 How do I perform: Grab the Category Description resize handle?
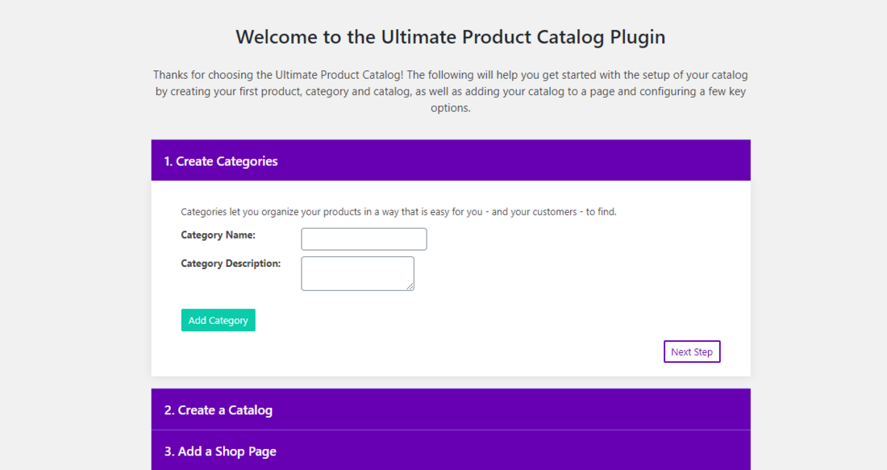point(410,286)
